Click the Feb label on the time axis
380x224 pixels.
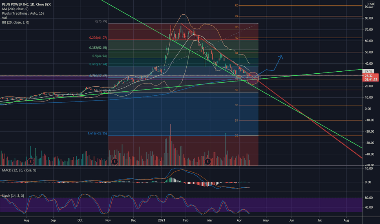point(186,220)
